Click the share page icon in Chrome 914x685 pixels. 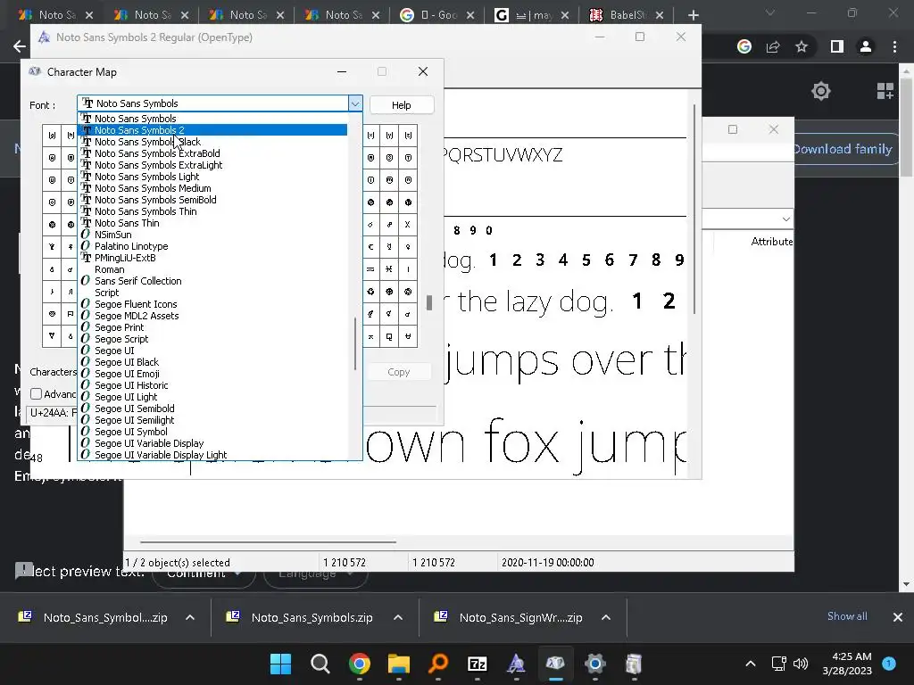click(x=773, y=46)
